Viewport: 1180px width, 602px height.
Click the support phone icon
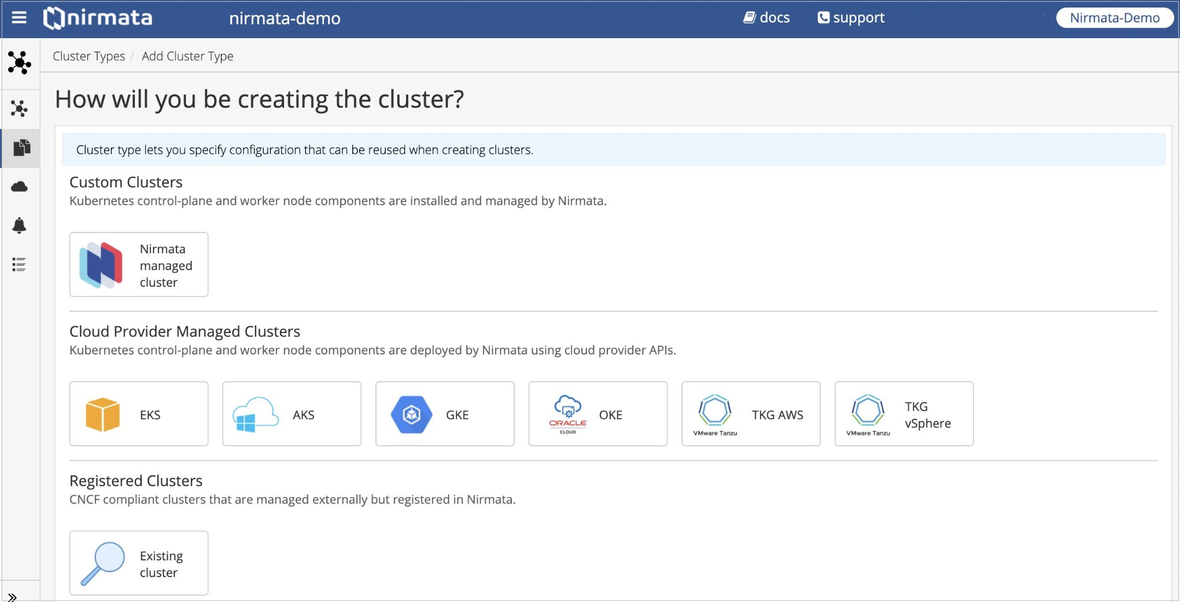[823, 18]
